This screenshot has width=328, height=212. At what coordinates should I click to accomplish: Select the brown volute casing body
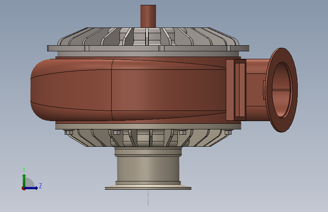pyautogui.click(x=128, y=90)
